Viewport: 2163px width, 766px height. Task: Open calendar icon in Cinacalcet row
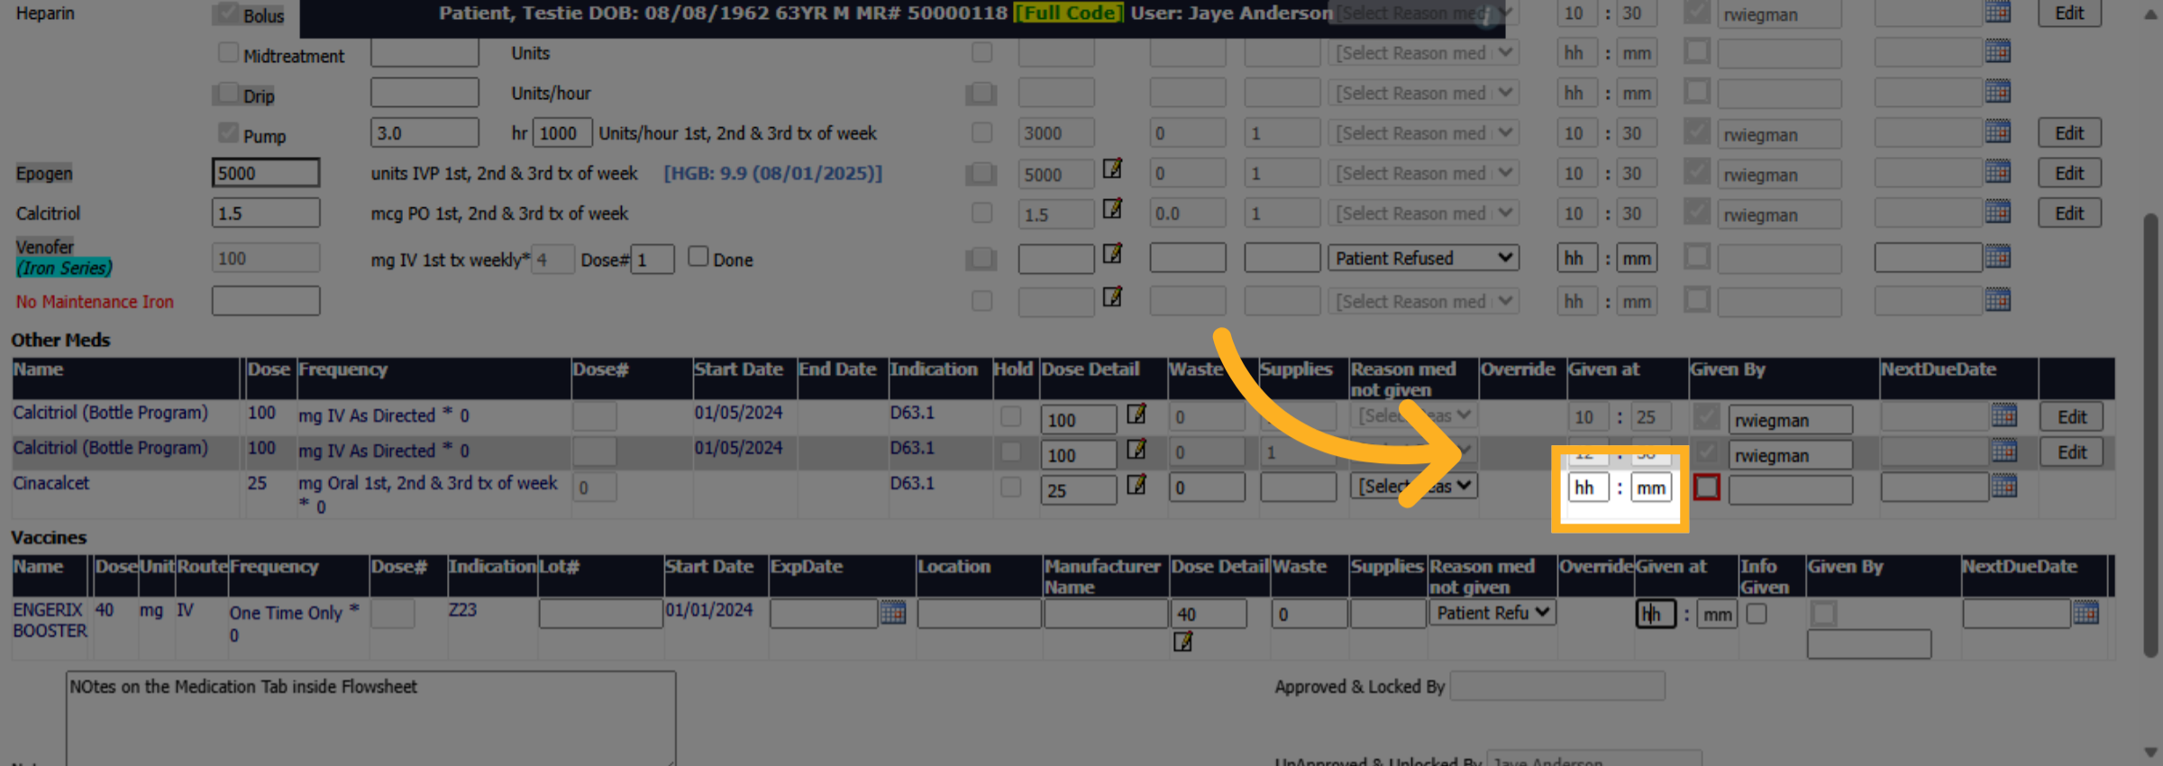(x=2003, y=487)
